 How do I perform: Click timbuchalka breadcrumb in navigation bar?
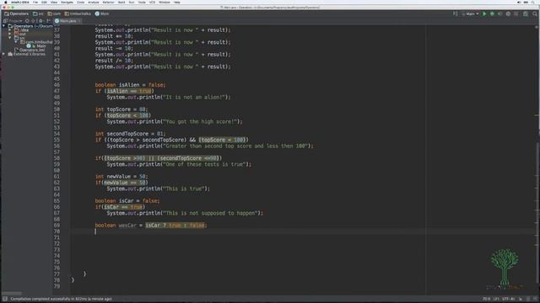[x=78, y=13]
